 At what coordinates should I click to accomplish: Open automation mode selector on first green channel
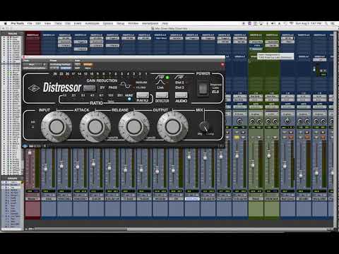pos(256,107)
